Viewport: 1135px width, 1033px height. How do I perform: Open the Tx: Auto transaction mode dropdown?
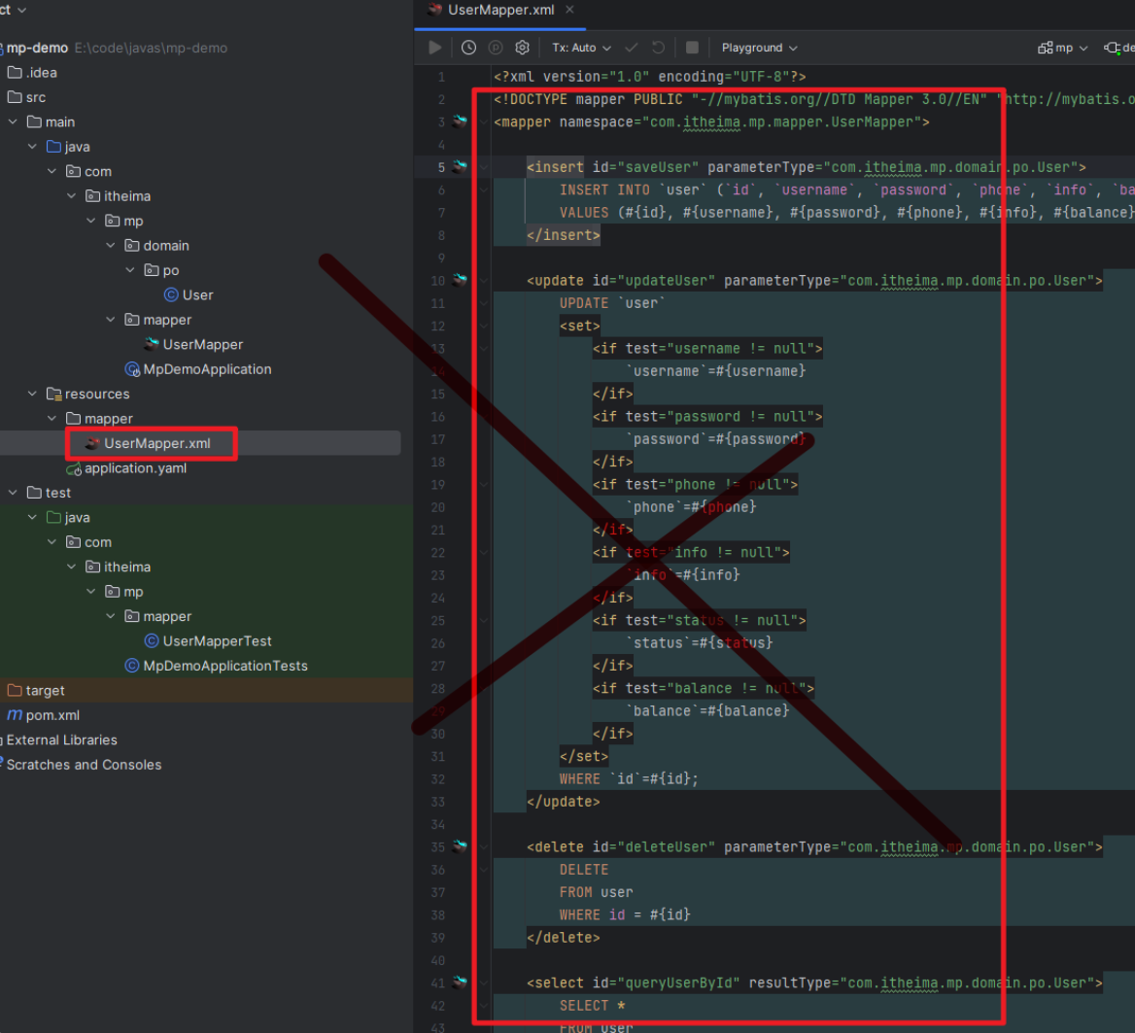581,48
